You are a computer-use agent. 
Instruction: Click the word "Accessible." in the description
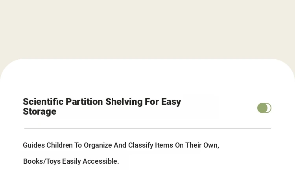pos(101,161)
